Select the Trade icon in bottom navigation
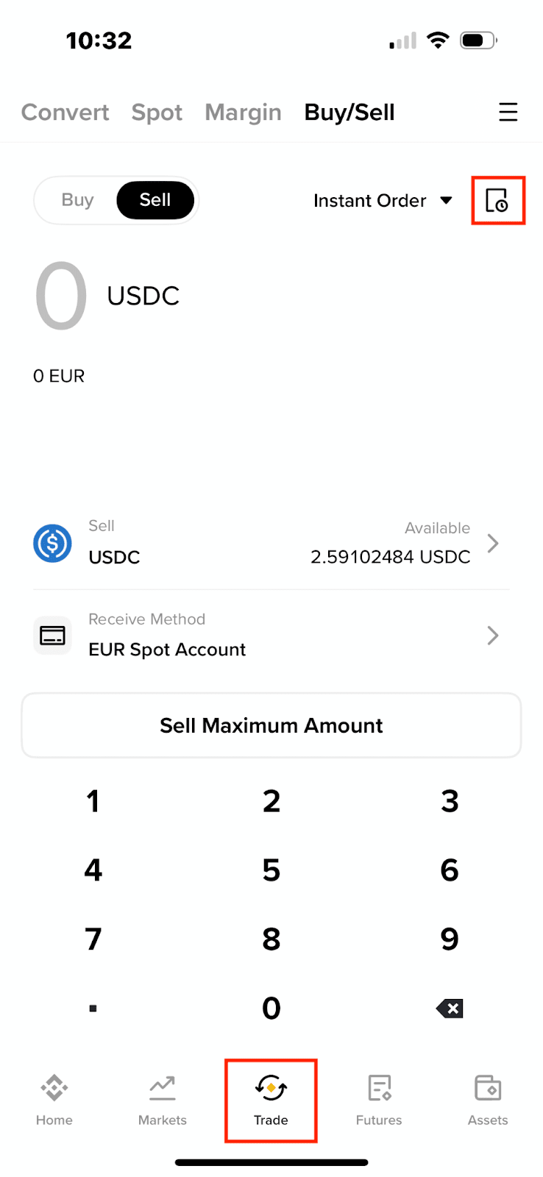Viewport: 543px width, 1177px height. click(x=271, y=1087)
